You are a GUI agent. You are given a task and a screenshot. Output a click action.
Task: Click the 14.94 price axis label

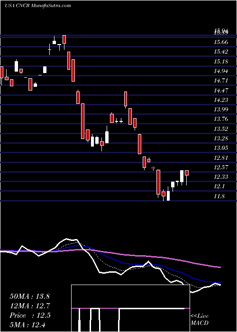221,71
